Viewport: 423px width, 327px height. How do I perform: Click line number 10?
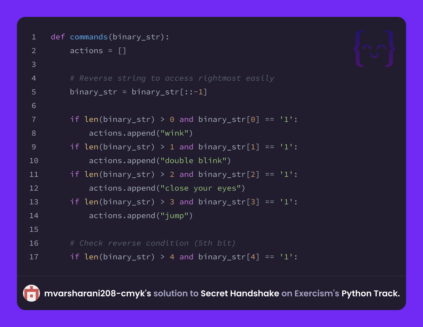point(34,161)
